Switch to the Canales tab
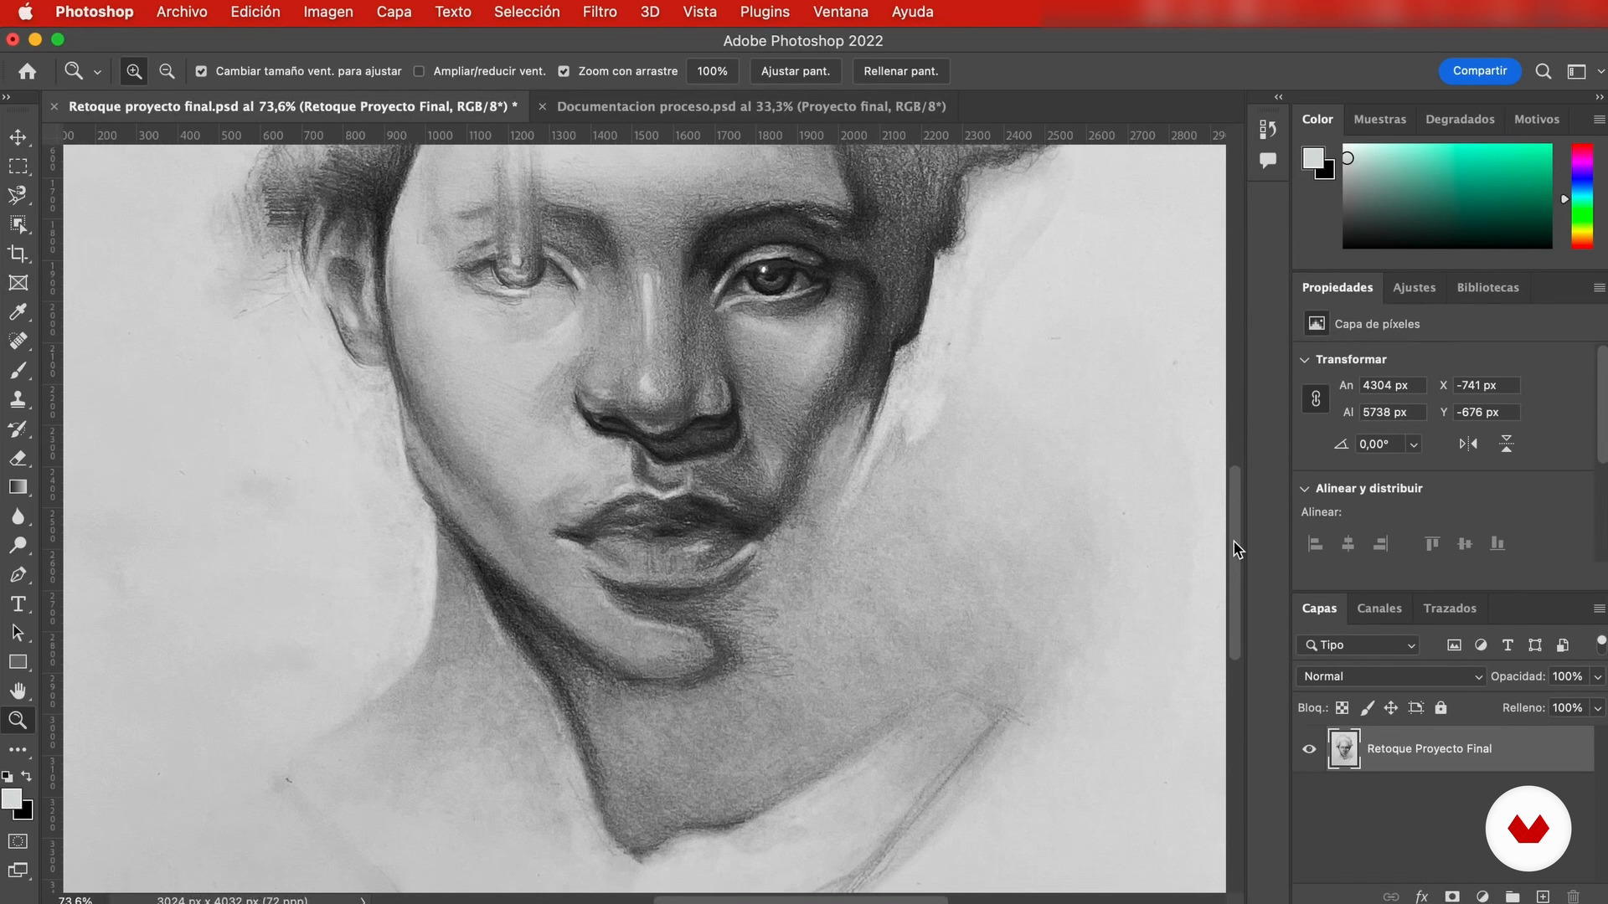This screenshot has width=1608, height=904. click(1379, 609)
